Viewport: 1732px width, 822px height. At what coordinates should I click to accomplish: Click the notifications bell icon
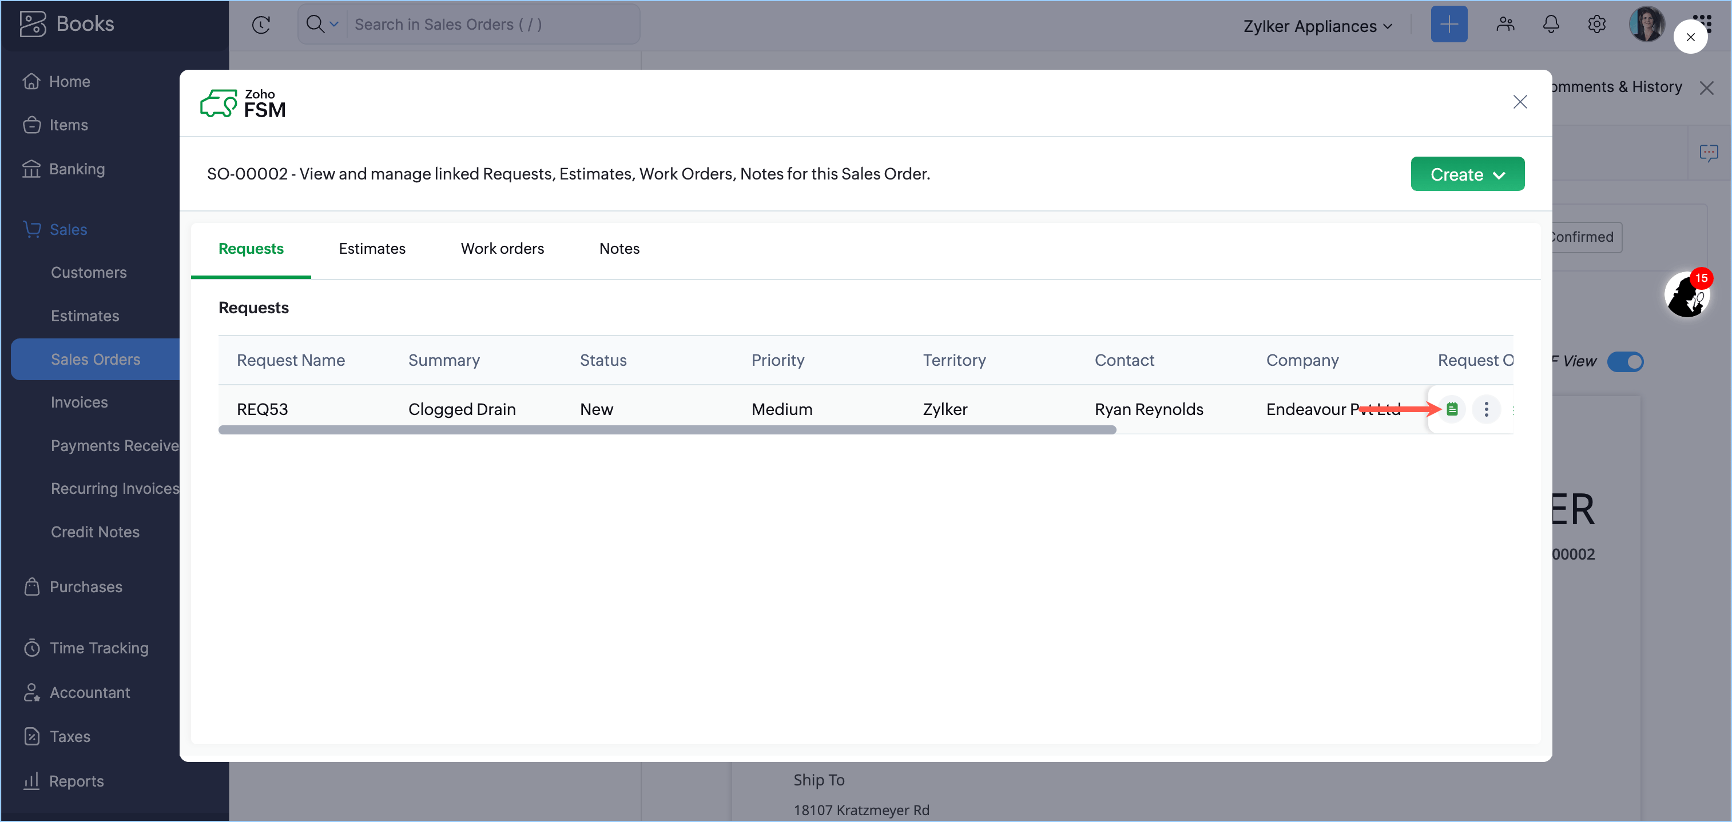point(1551,25)
